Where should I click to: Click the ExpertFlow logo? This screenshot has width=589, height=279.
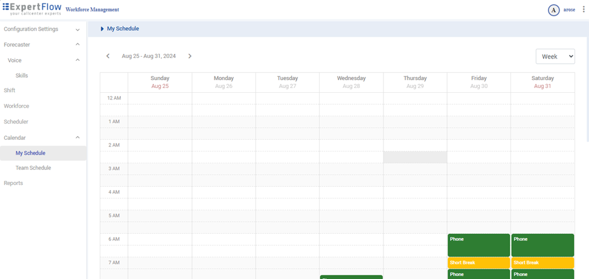pos(32,10)
